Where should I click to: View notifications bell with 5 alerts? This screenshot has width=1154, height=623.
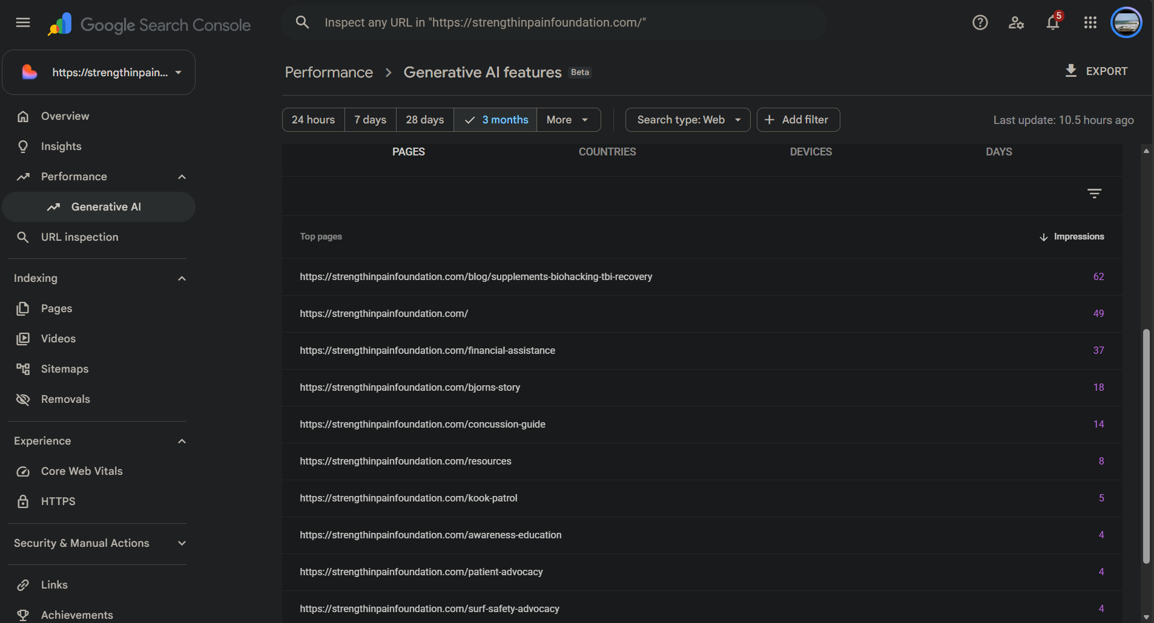coord(1053,22)
